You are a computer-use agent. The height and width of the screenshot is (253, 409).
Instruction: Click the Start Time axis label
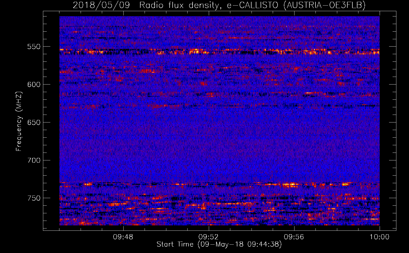219,244
